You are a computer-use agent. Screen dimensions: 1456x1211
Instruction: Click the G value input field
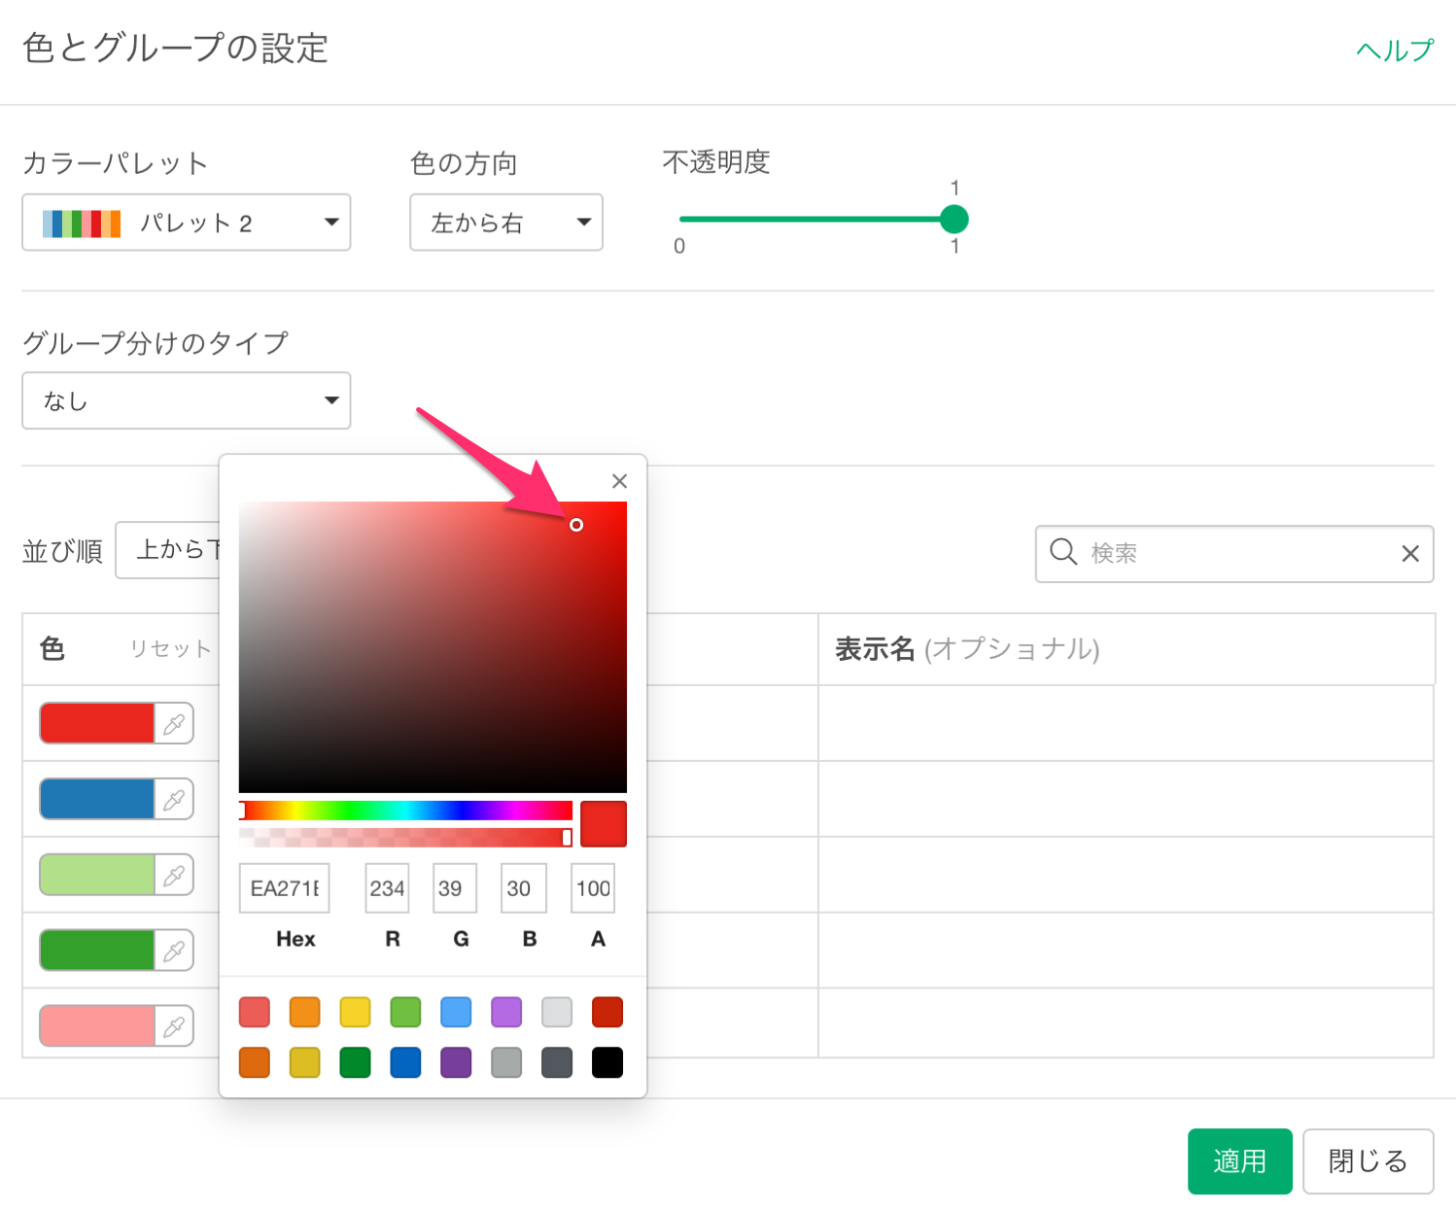[455, 888]
